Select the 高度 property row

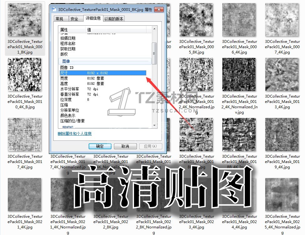point(103,84)
